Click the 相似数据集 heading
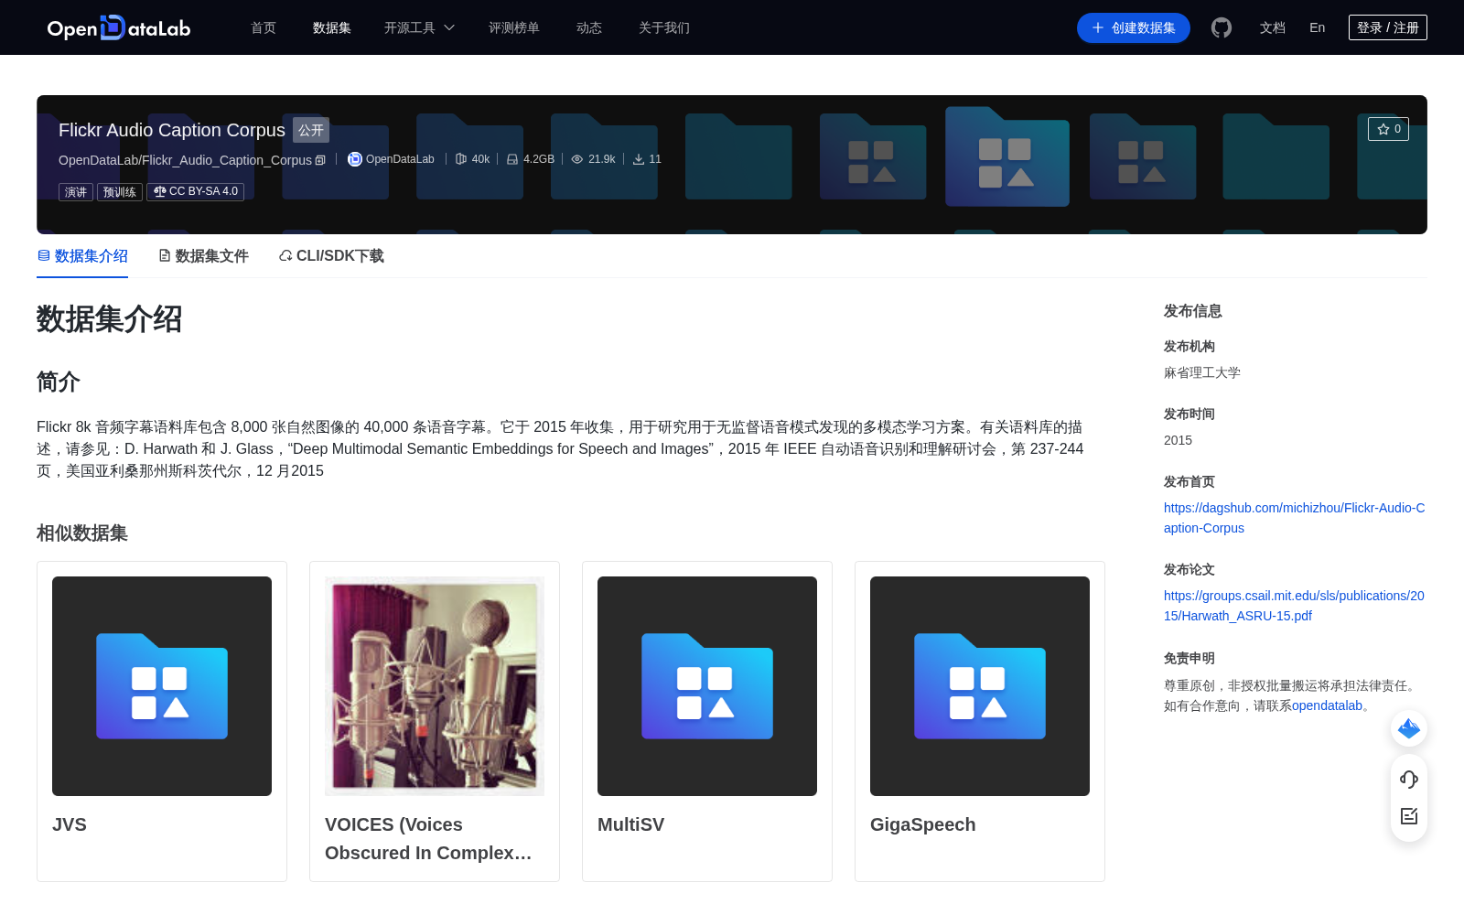The height and width of the screenshot is (915, 1464). click(x=82, y=533)
